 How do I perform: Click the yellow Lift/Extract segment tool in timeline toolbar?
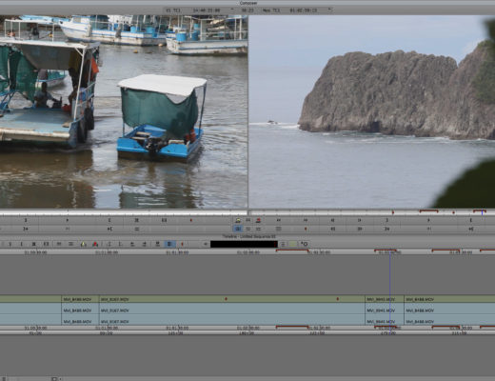[83, 244]
